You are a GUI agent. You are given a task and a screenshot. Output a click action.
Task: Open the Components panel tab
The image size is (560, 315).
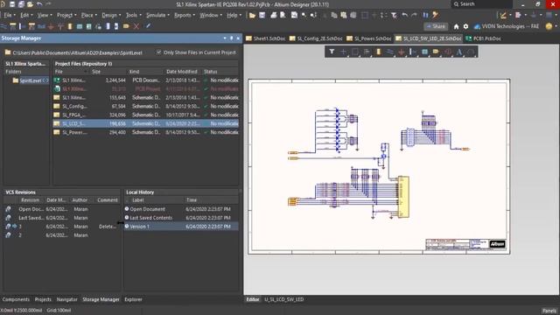pyautogui.click(x=16, y=299)
